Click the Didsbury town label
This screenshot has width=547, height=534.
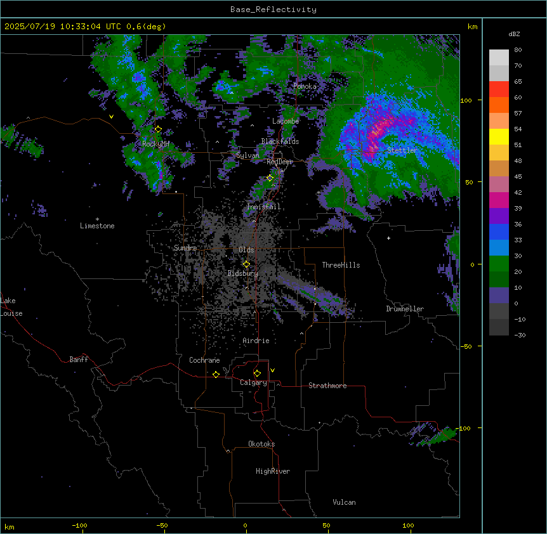[243, 273]
